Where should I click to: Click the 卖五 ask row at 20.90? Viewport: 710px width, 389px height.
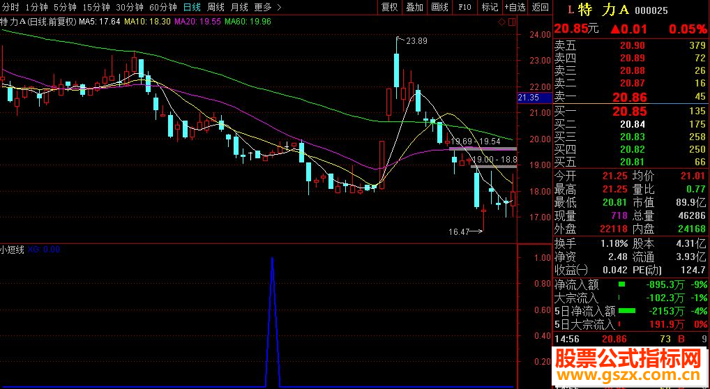(630, 45)
